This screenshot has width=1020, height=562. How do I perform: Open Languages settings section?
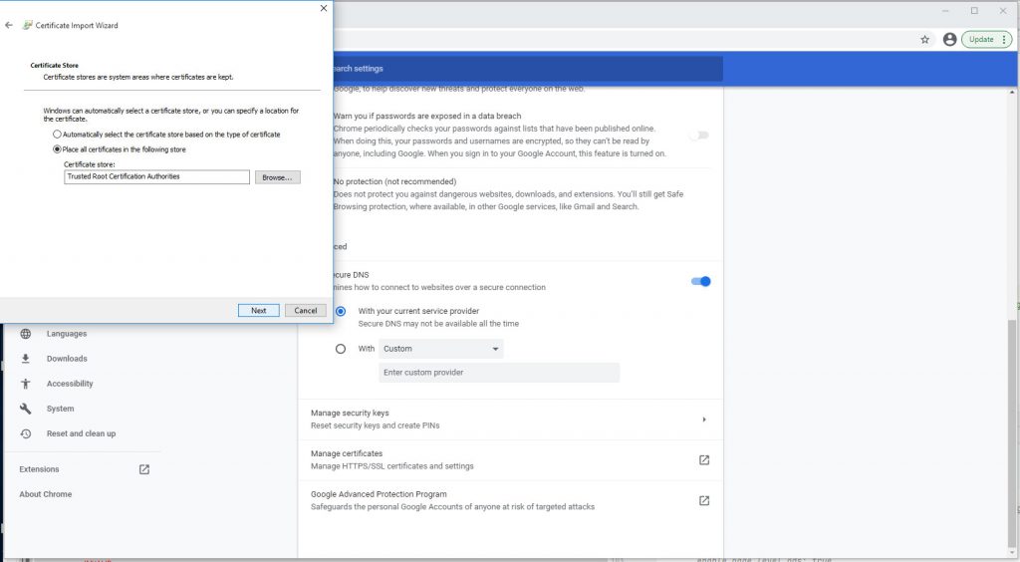point(67,334)
